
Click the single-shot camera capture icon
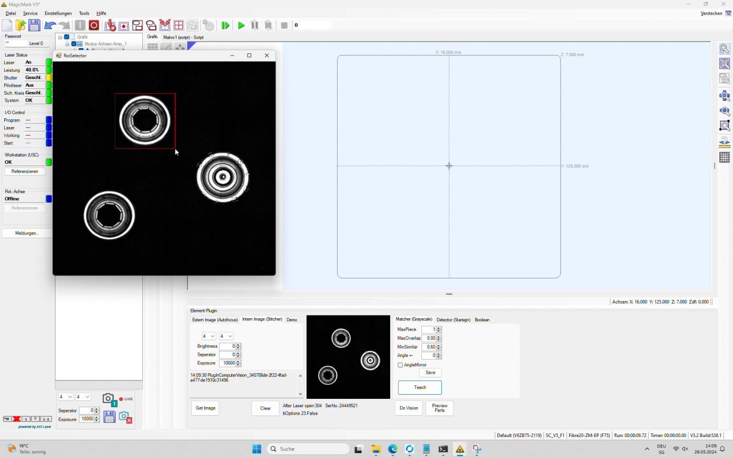tap(109, 400)
